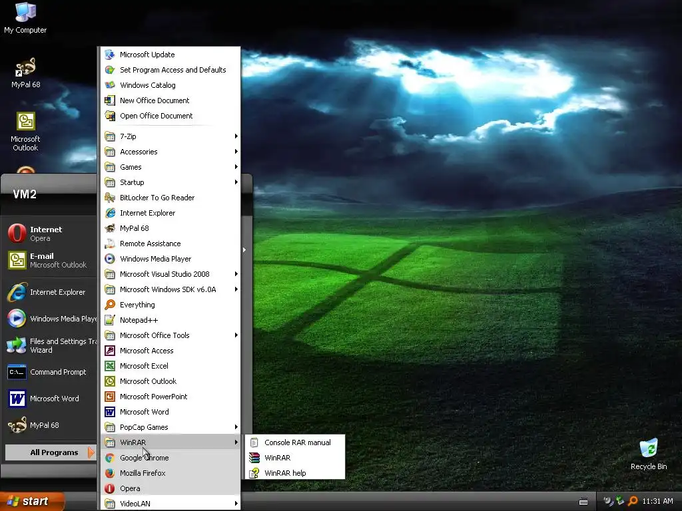Click the Internet Explorer icon in Start menu left pane
The width and height of the screenshot is (682, 511).
click(17, 292)
